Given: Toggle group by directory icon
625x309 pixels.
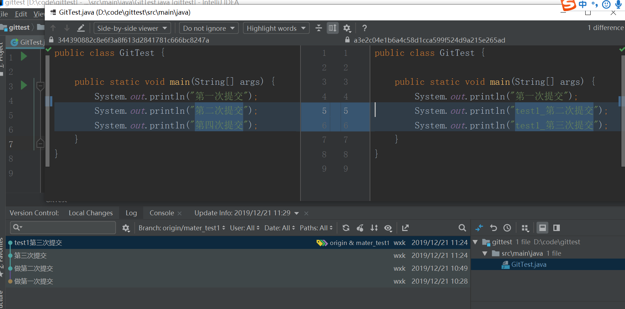Looking at the screenshot, I should pyautogui.click(x=525, y=228).
